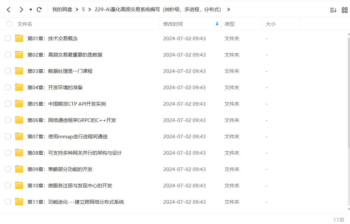Click scrollbar up arrow at list top
350x224 pixels.
[x=349, y=34]
